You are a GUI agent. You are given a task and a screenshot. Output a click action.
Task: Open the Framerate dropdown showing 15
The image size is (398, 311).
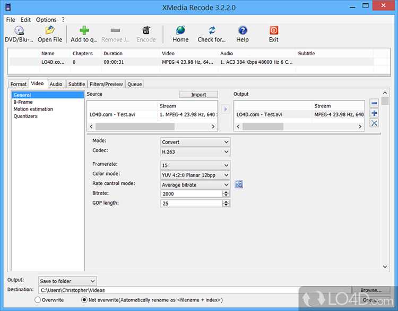[x=195, y=165]
